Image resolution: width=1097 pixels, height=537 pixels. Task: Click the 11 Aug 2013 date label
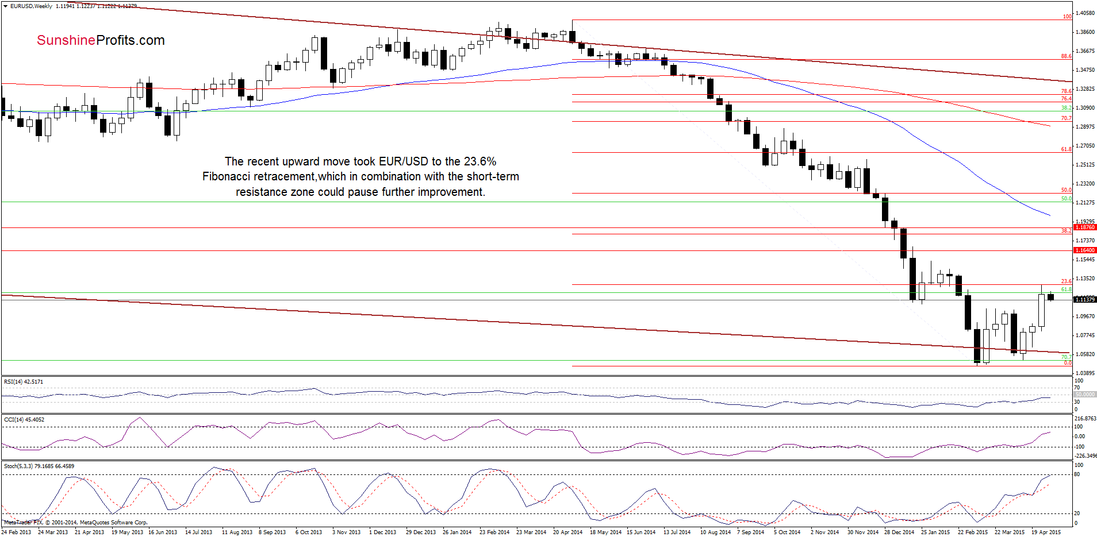(237, 532)
